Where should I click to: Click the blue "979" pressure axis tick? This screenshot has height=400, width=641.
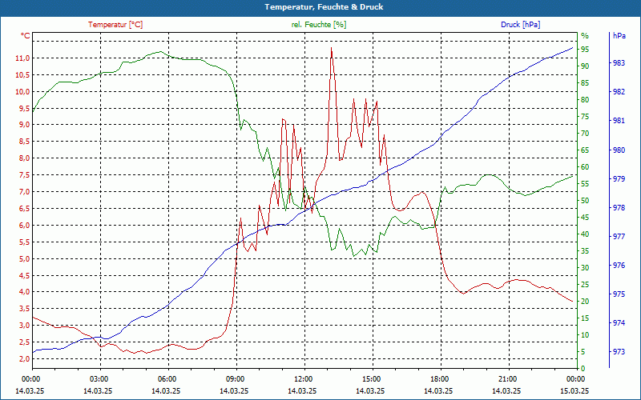pyautogui.click(x=619, y=178)
